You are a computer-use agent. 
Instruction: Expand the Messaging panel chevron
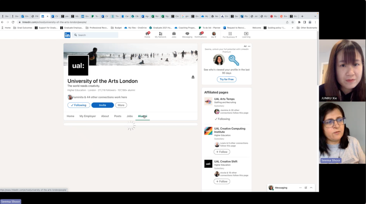click(311, 188)
